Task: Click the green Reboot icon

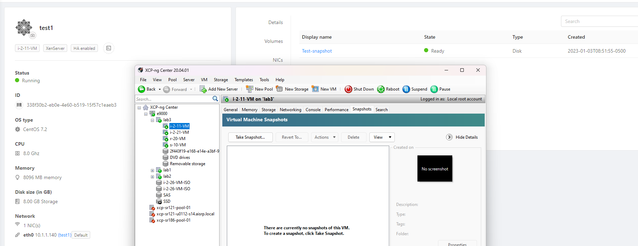Action: coord(381,89)
